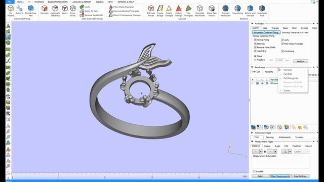This screenshot has height=182, width=324.
Task: Switch to the TOOLS ribbon tab
Action: pos(20,2)
